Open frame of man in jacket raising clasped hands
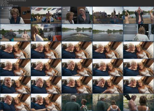154x111 pixels. pos(139,15)
